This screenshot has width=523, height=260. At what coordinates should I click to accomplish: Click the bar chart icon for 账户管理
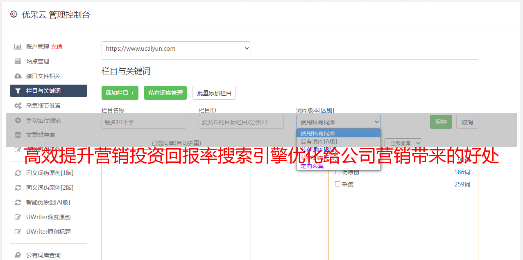coord(18,47)
